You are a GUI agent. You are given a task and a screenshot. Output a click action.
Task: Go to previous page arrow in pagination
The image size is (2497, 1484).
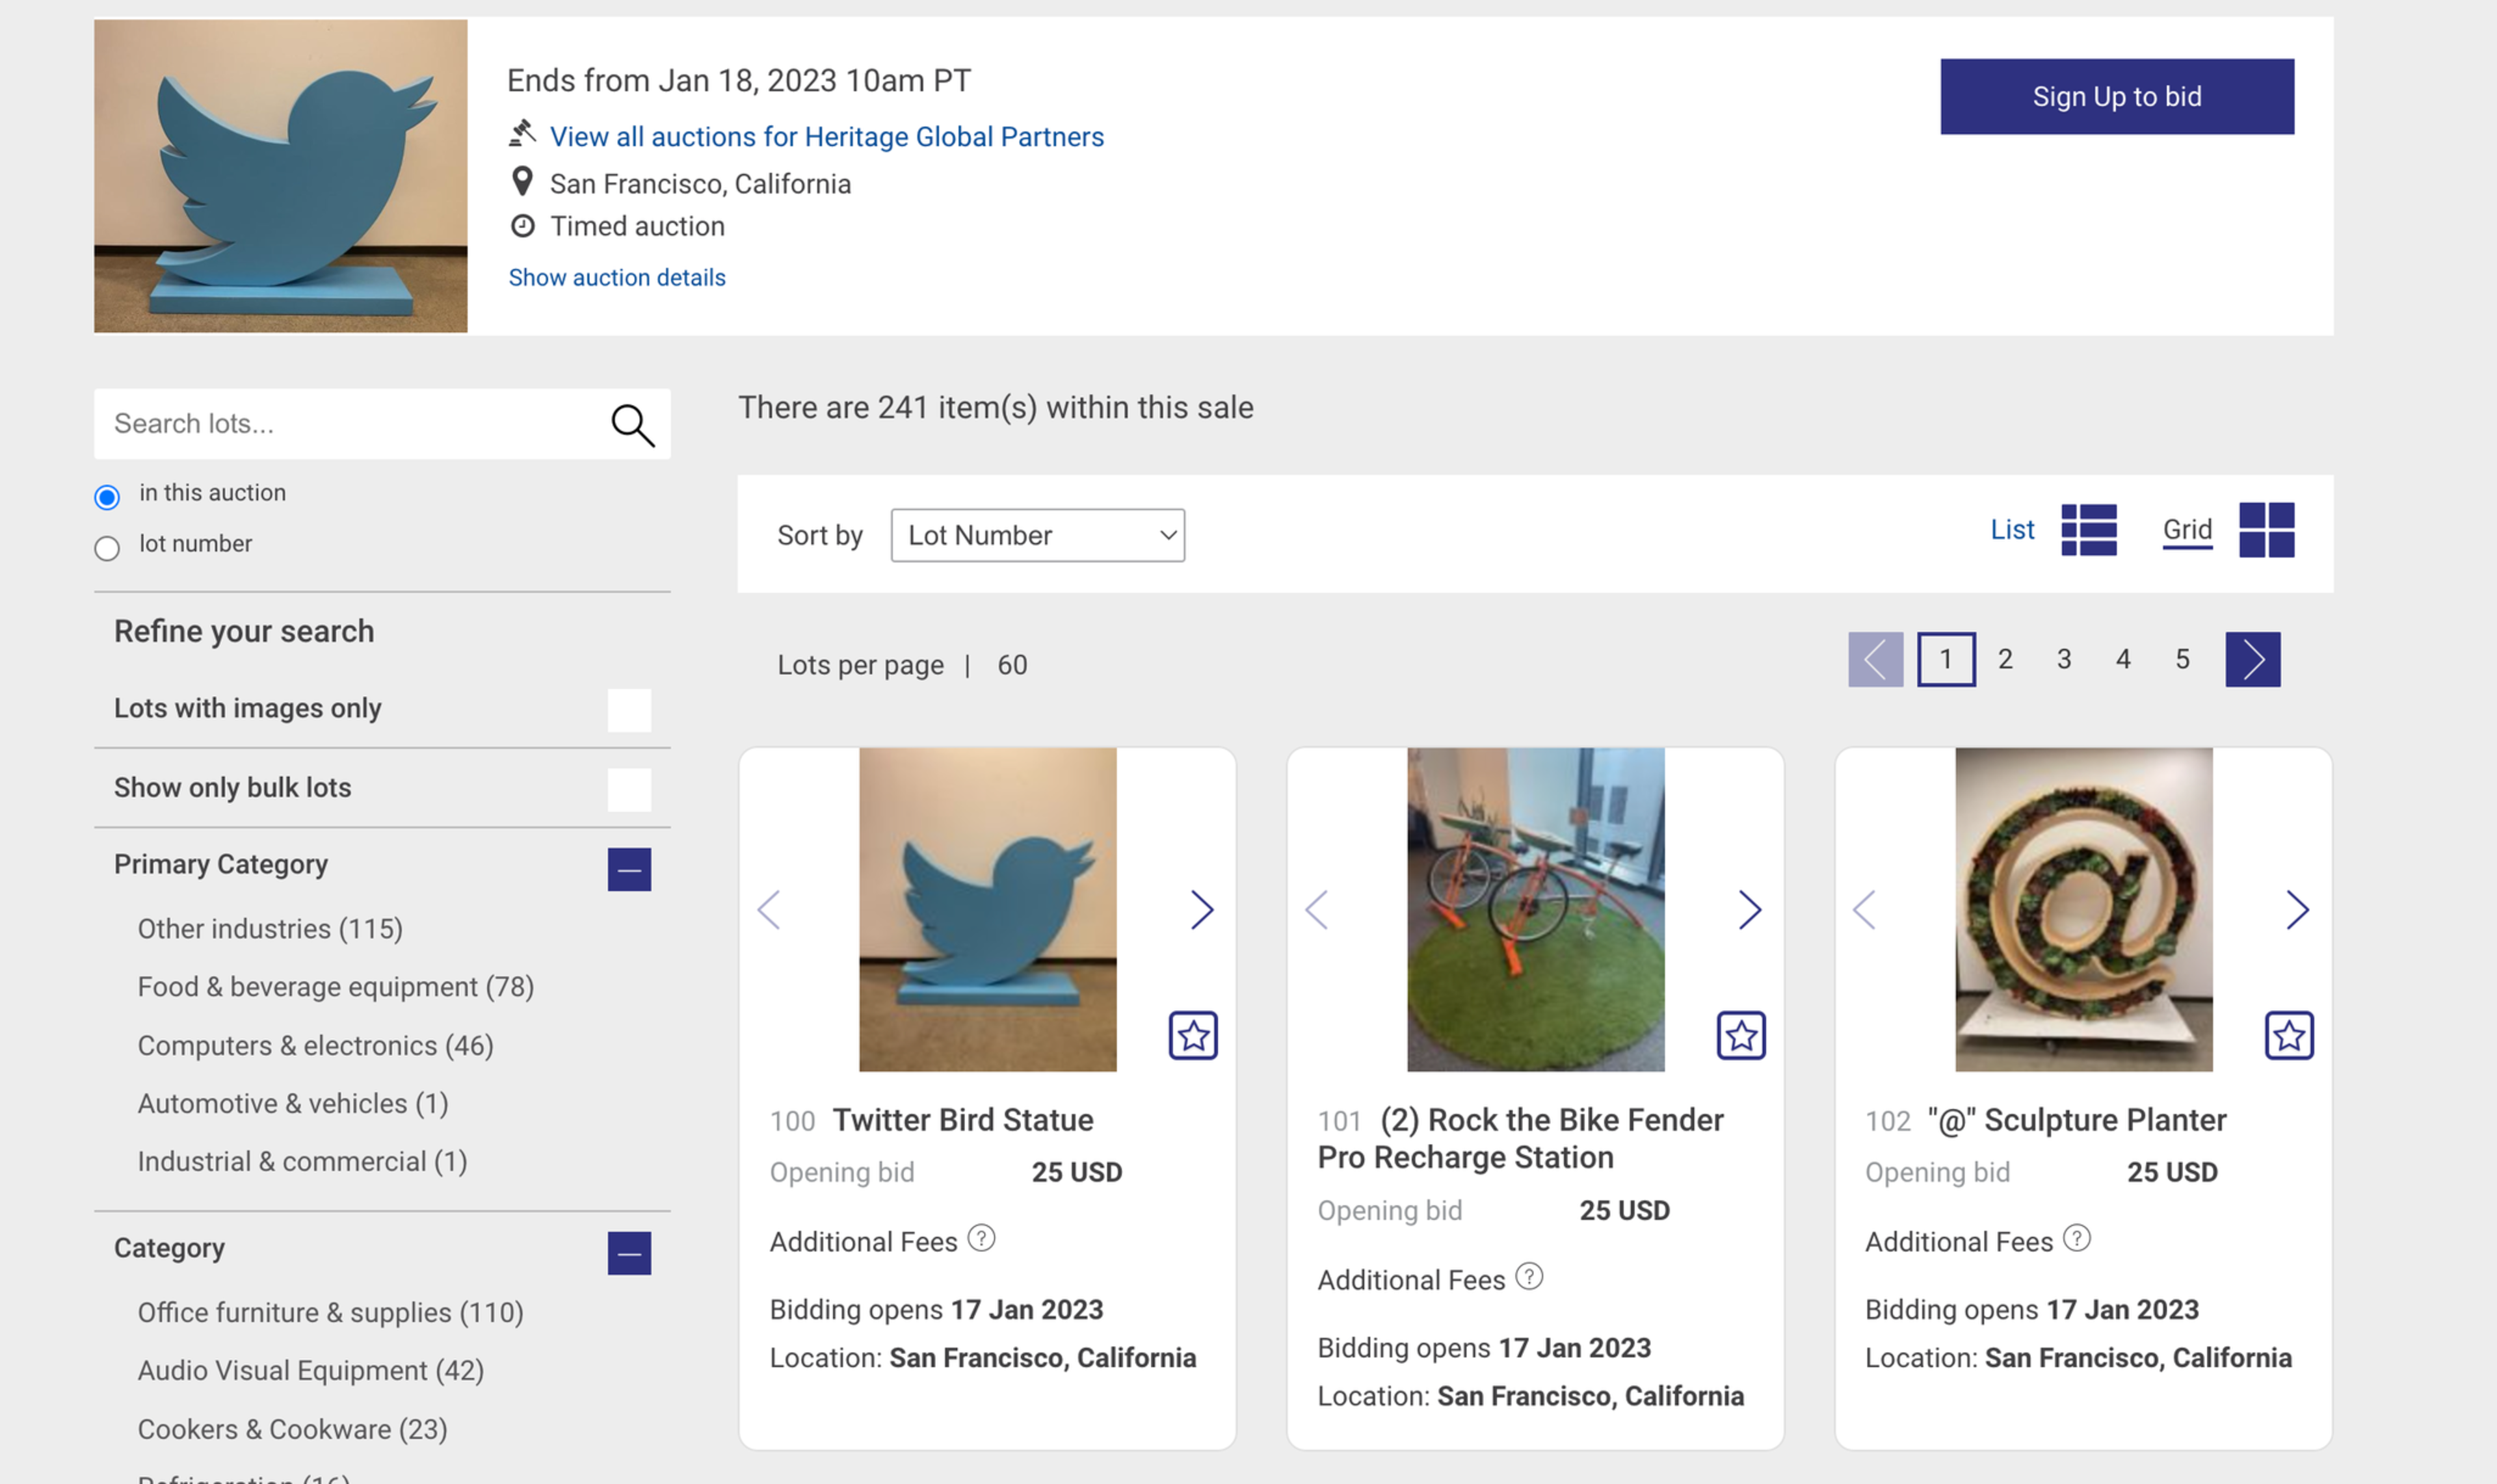[1875, 659]
